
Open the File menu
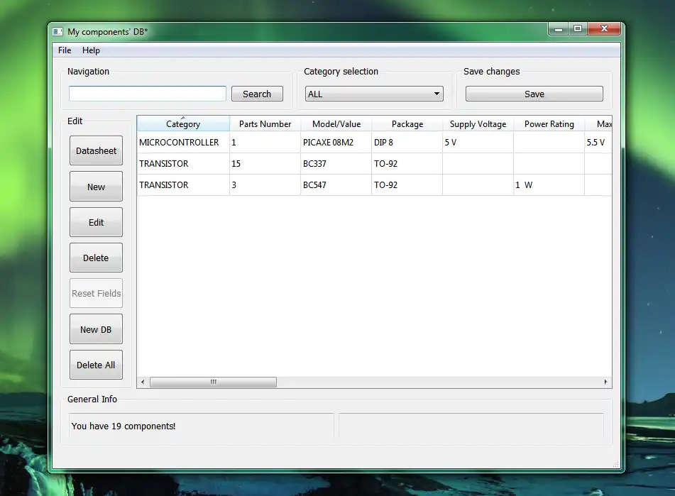point(65,50)
